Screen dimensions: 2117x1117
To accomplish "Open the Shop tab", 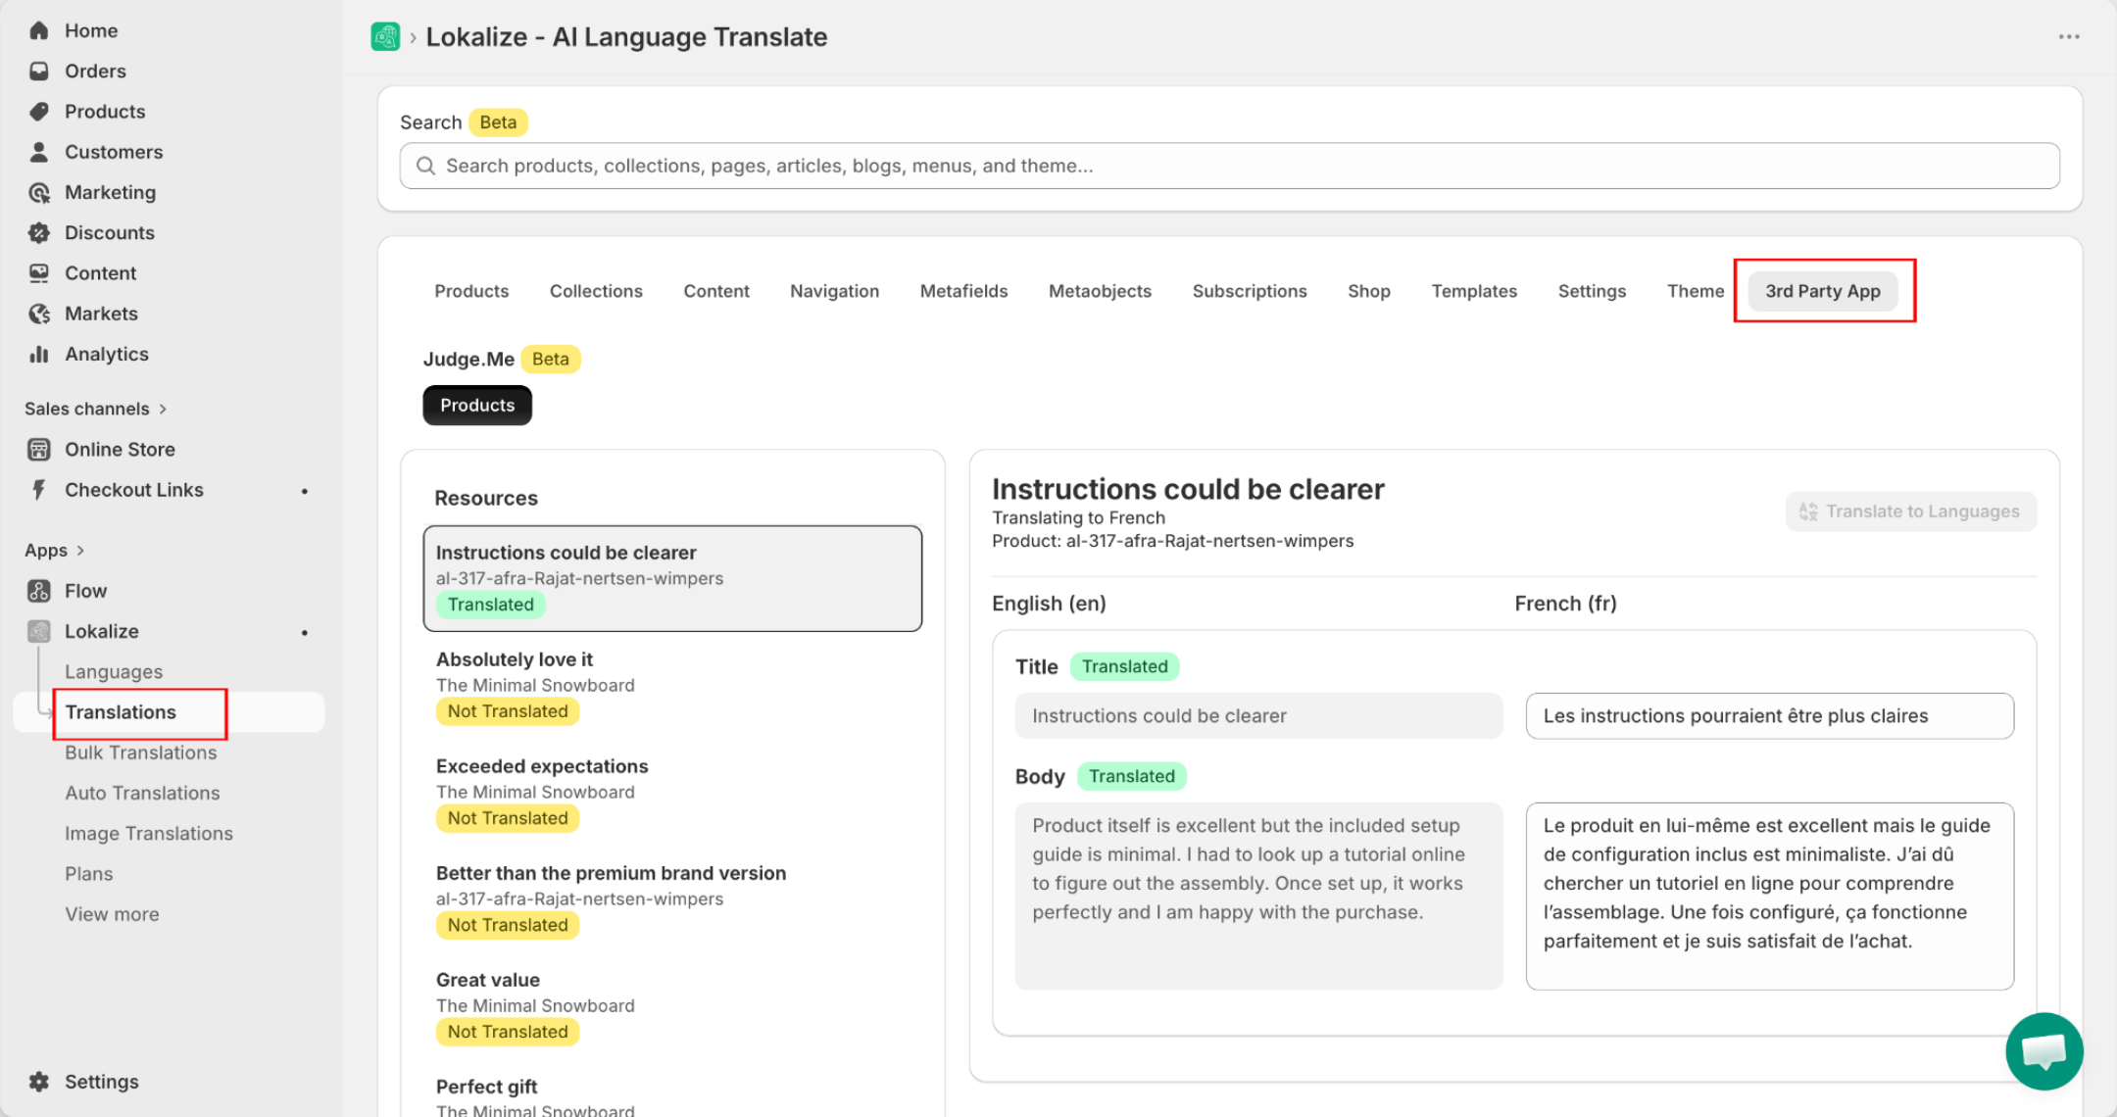I will (x=1368, y=291).
